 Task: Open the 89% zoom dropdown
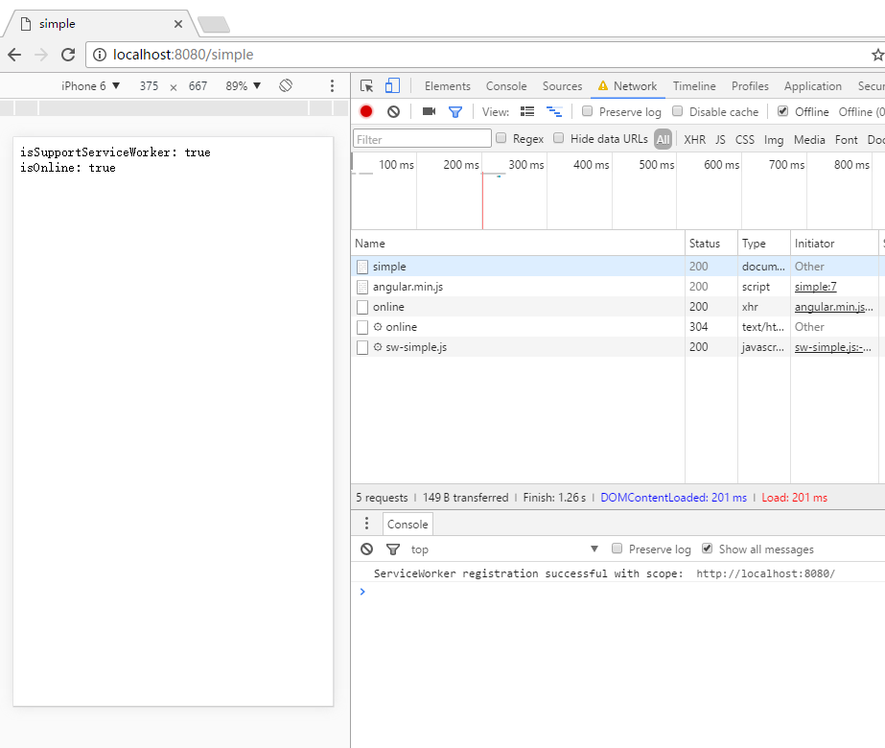244,85
